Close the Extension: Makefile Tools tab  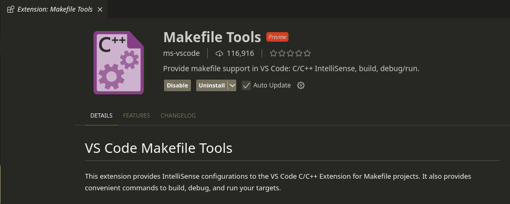point(100,9)
